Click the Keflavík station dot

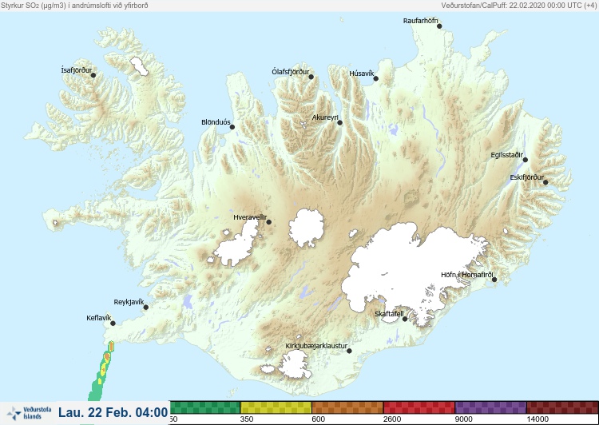tap(113, 324)
